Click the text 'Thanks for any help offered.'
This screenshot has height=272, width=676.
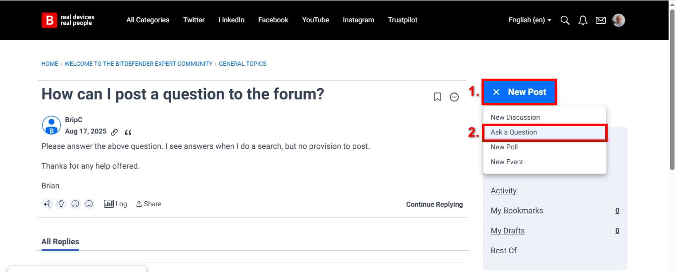91,166
